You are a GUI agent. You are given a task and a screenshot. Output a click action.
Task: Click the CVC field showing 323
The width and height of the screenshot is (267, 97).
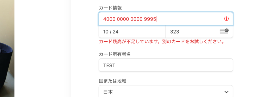199,32
